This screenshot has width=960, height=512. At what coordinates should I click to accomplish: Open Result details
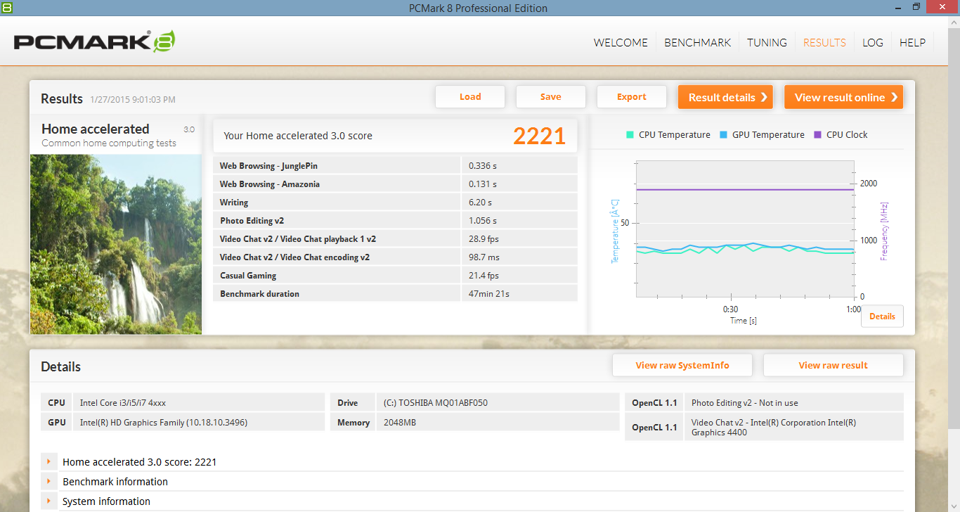tap(725, 97)
